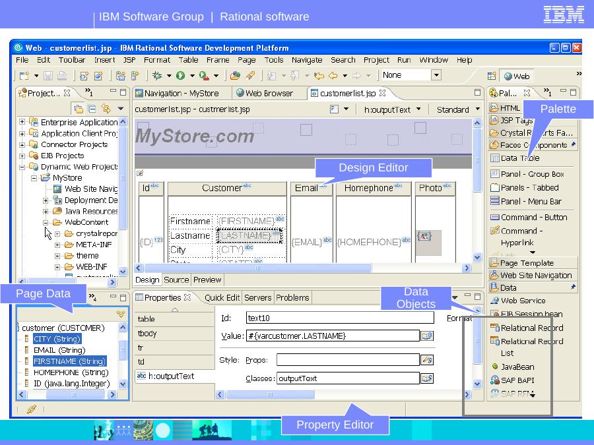Click the Debug bug icon

pos(157,76)
